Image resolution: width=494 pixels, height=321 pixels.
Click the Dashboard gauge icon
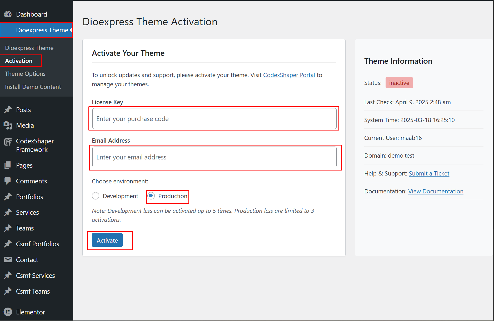[8, 14]
